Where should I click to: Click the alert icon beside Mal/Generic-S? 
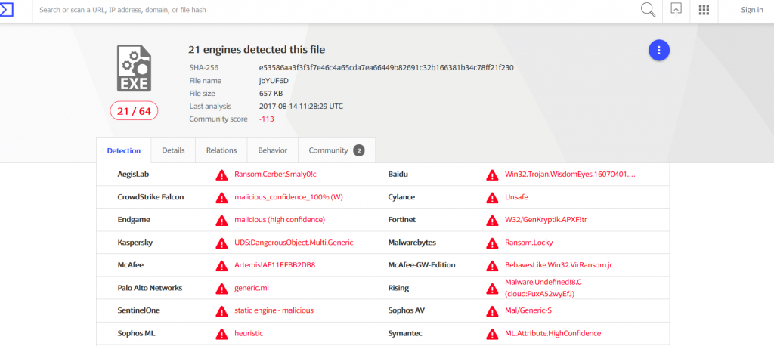(x=492, y=311)
